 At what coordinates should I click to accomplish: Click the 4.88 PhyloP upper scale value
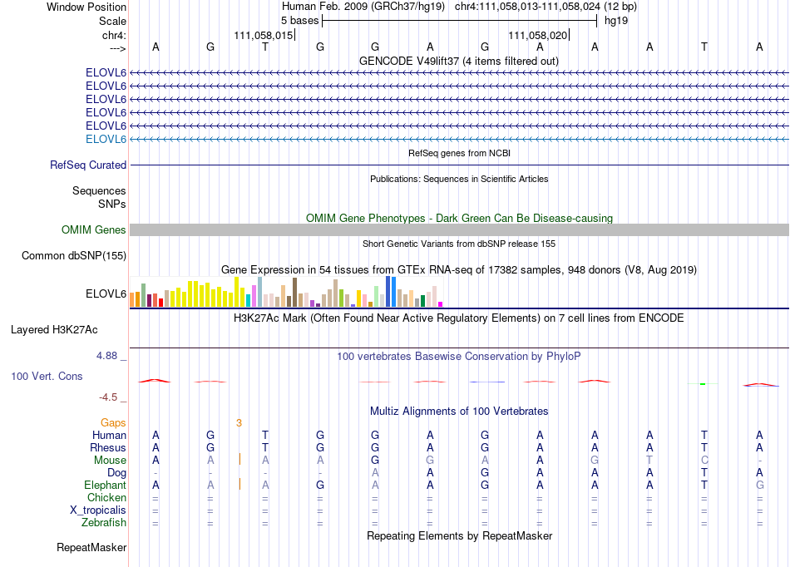pyautogui.click(x=106, y=356)
